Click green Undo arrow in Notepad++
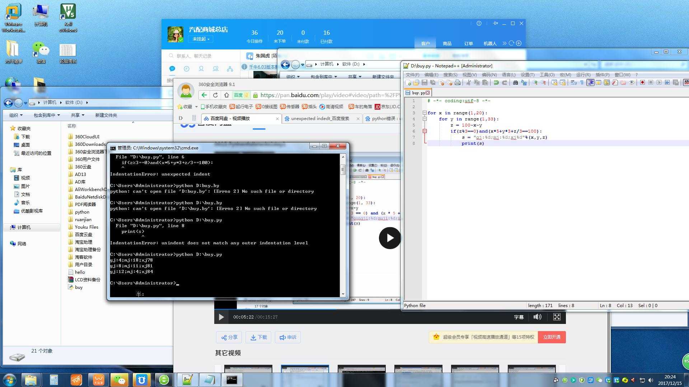The width and height of the screenshot is (689, 387). (x=496, y=82)
